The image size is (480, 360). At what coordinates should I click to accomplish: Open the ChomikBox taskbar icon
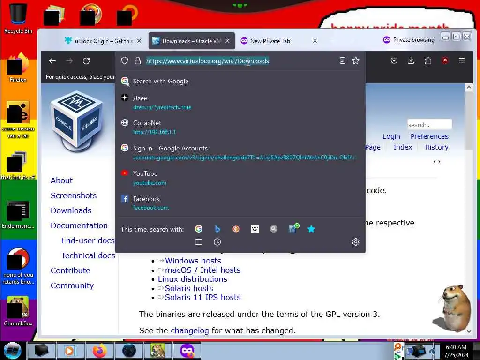157,351
